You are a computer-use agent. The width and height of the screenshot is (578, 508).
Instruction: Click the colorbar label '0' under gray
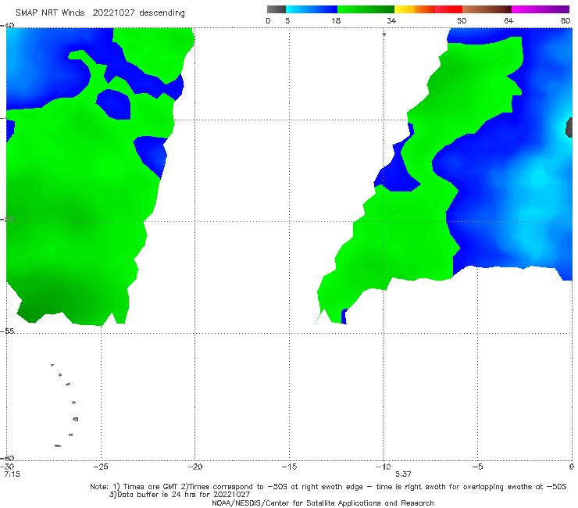tap(268, 20)
